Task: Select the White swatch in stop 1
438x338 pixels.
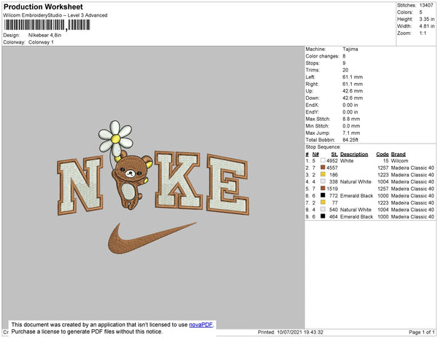Action: pyautogui.click(x=323, y=160)
